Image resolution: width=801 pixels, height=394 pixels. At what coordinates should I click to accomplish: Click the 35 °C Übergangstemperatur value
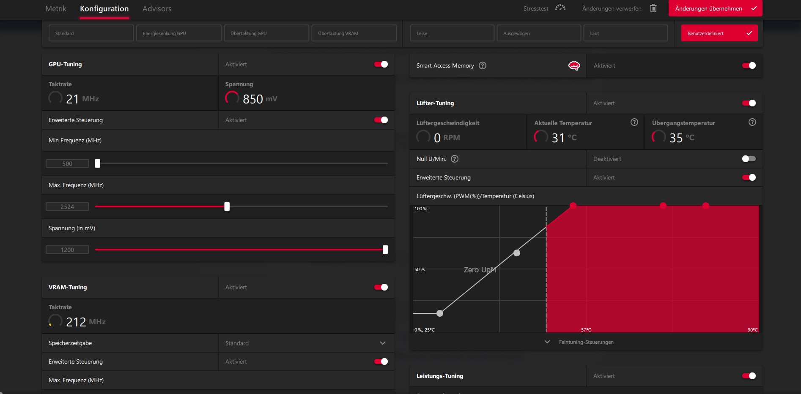682,138
